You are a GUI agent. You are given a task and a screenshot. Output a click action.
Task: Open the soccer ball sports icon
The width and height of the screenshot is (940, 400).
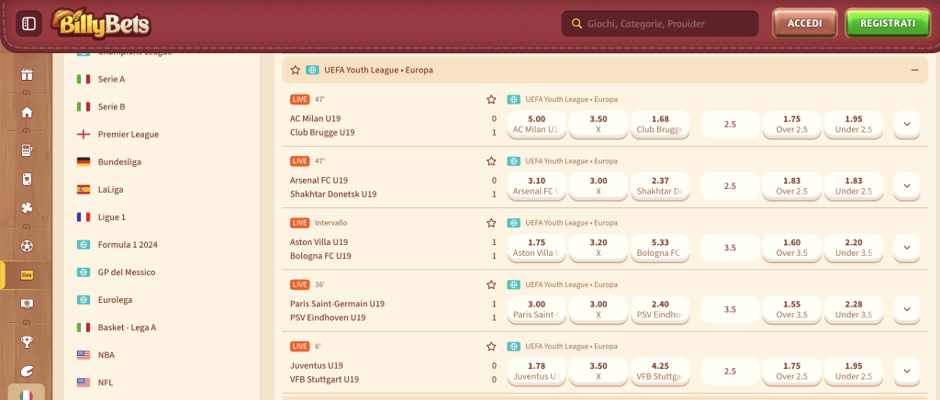27,246
